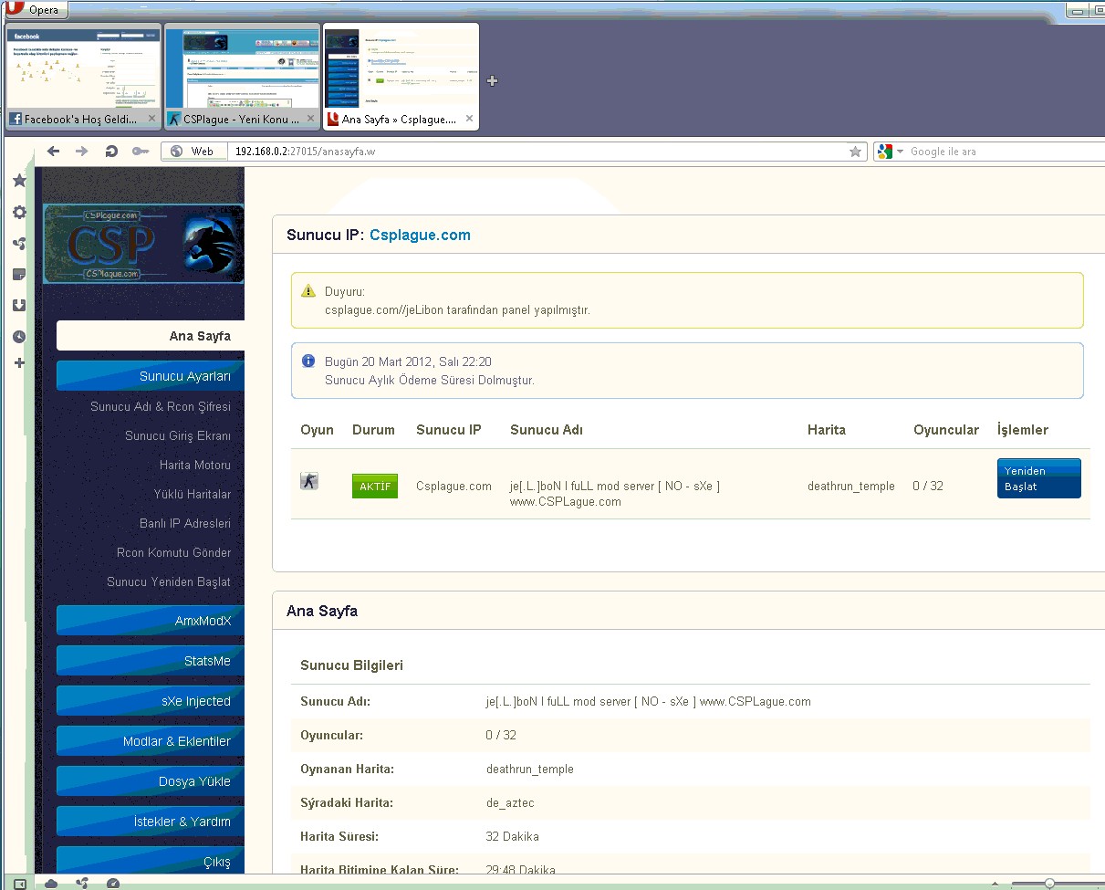Open the Opera menu button

pos(35,10)
